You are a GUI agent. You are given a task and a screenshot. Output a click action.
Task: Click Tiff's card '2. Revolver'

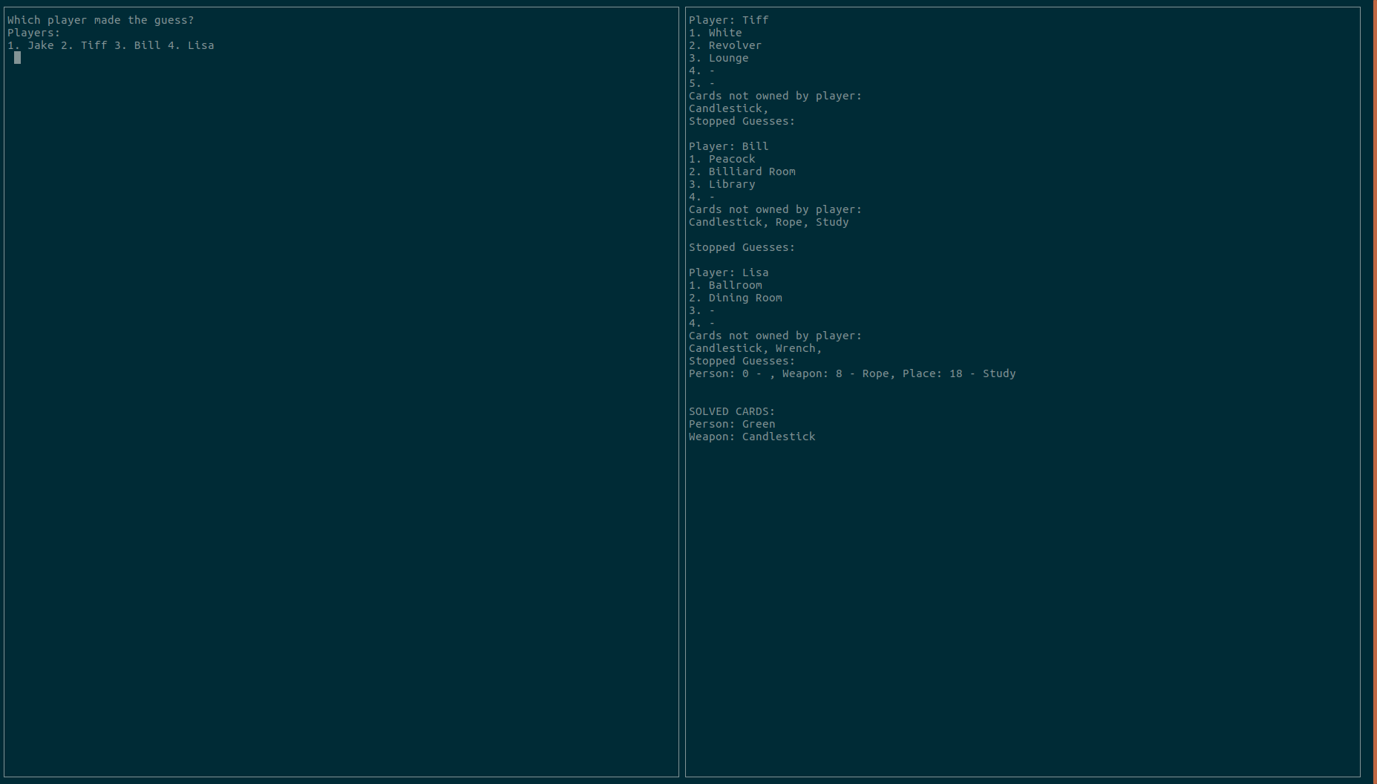click(x=725, y=45)
